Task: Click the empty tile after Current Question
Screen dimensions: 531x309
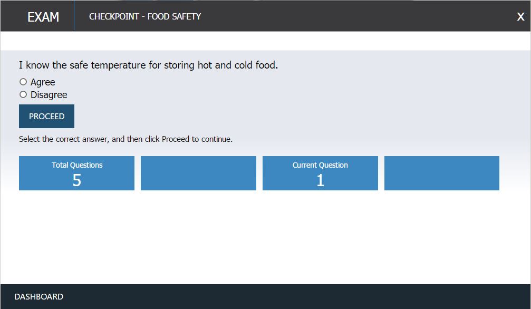Action: point(441,173)
